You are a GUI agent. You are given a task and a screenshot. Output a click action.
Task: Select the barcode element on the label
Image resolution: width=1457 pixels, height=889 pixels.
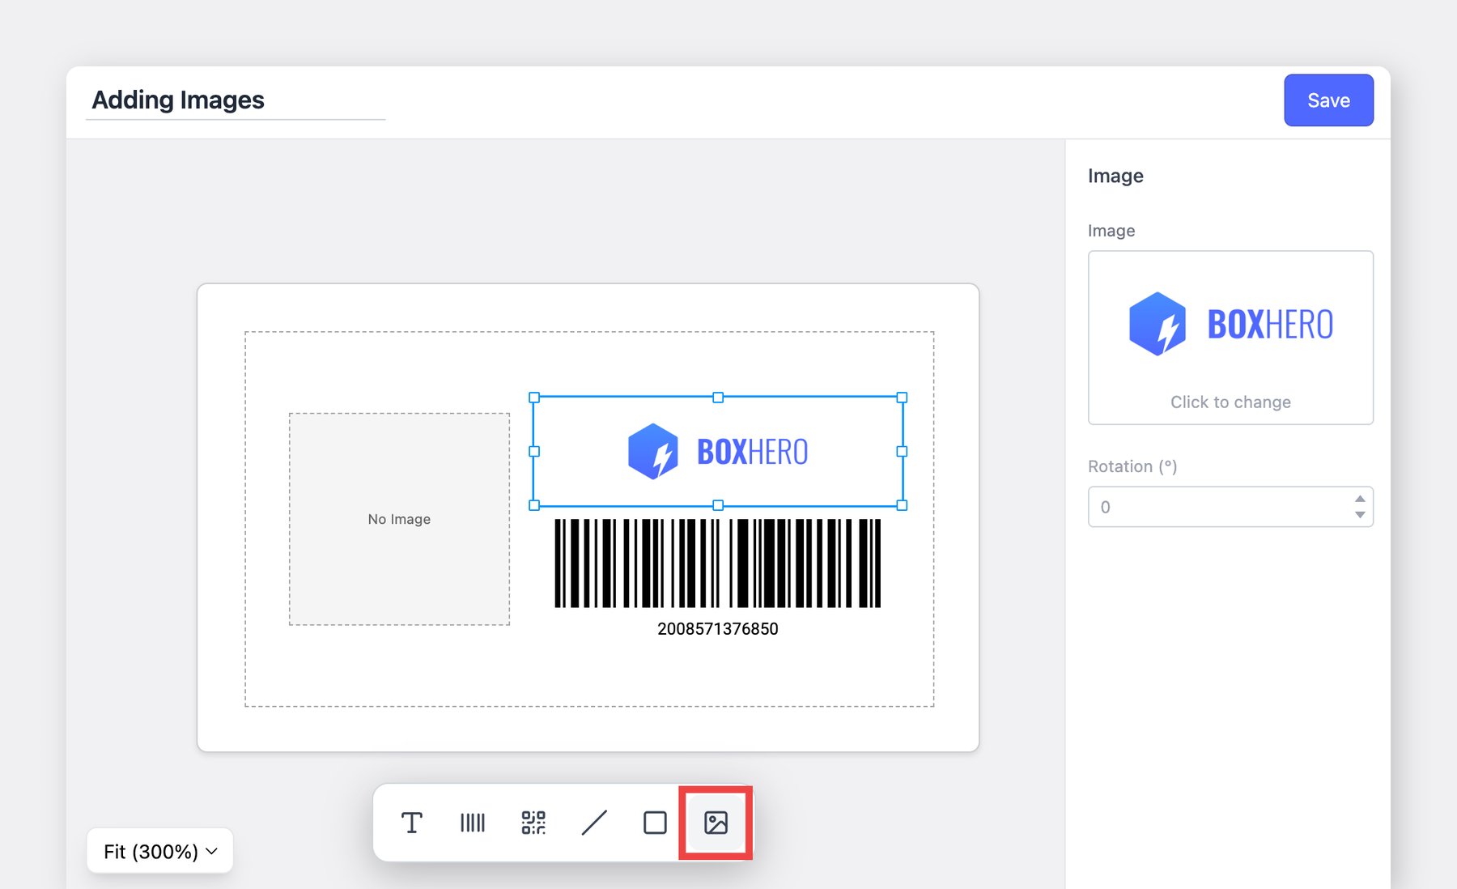718,564
